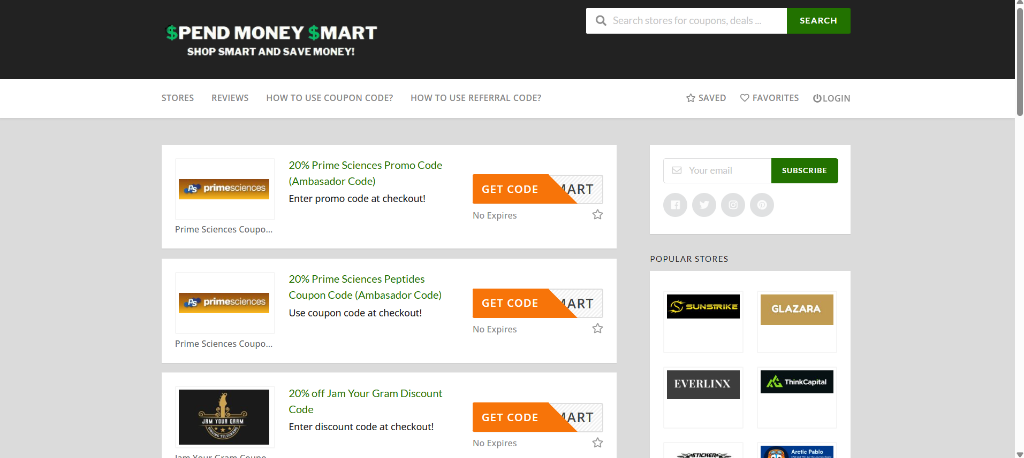Open the Twitter social link

coord(704,205)
